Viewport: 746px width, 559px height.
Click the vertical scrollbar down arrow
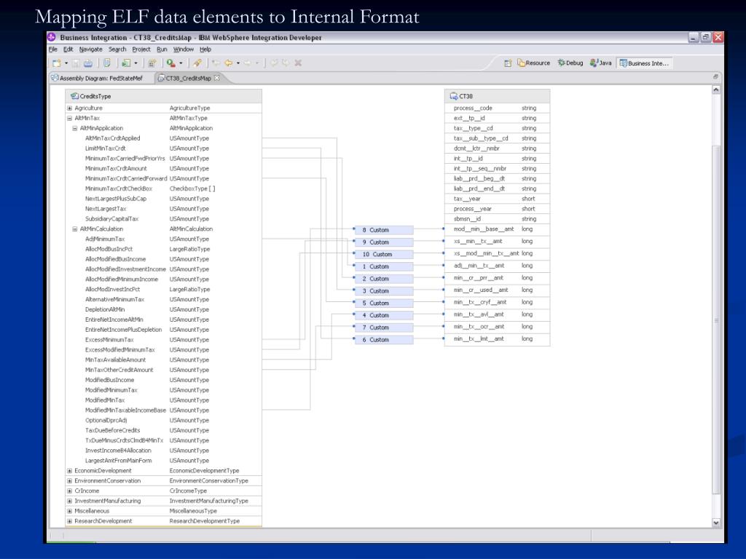tap(716, 523)
